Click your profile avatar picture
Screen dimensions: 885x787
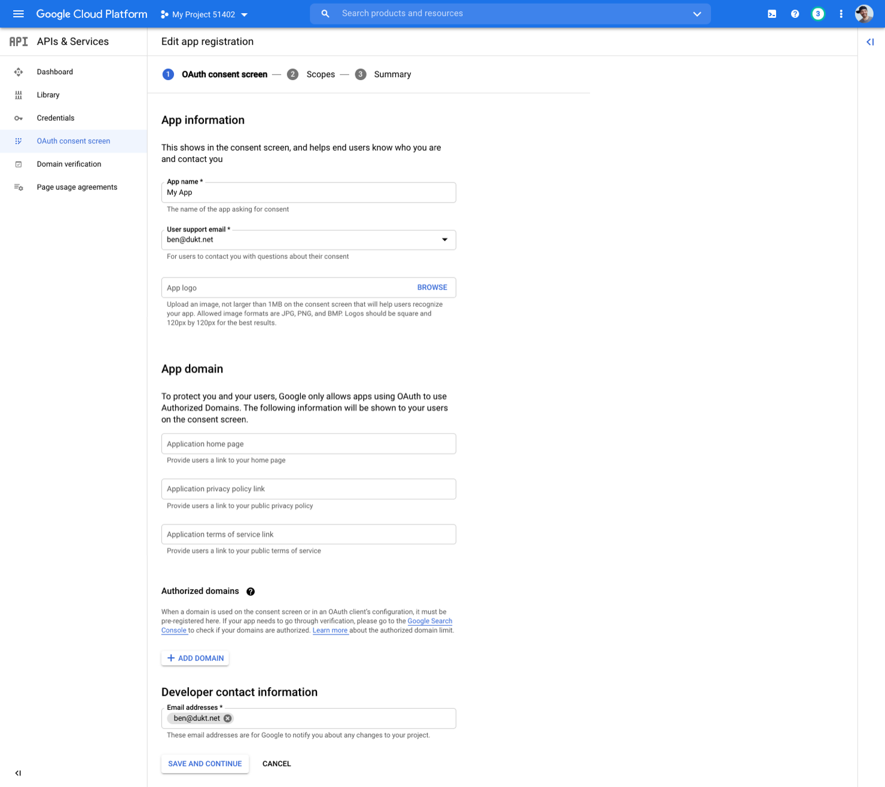click(863, 13)
